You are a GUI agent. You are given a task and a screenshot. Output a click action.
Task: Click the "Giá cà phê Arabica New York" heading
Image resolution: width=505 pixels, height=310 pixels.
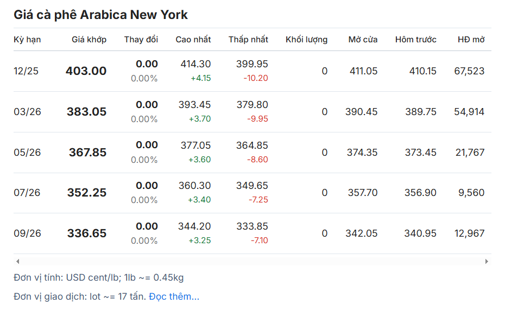tap(100, 15)
